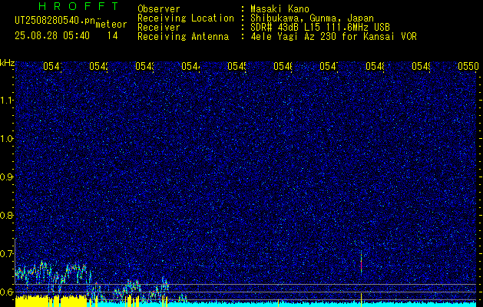
Task: Click the 0548 time axis label
Action: click(375, 66)
